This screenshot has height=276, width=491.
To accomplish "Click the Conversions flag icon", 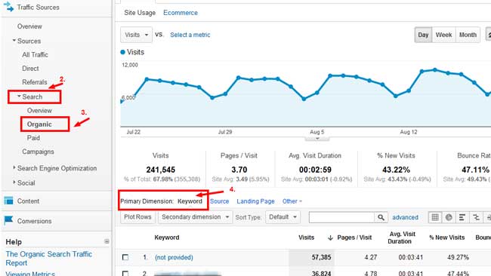I will (x=8, y=220).
